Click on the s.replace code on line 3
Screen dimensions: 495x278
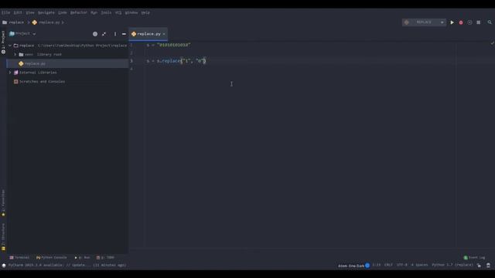(x=176, y=61)
